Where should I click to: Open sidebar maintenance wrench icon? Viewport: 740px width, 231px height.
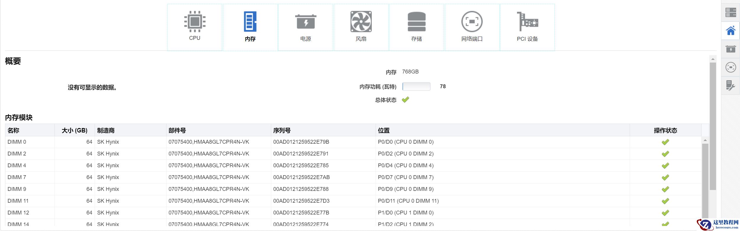731,86
